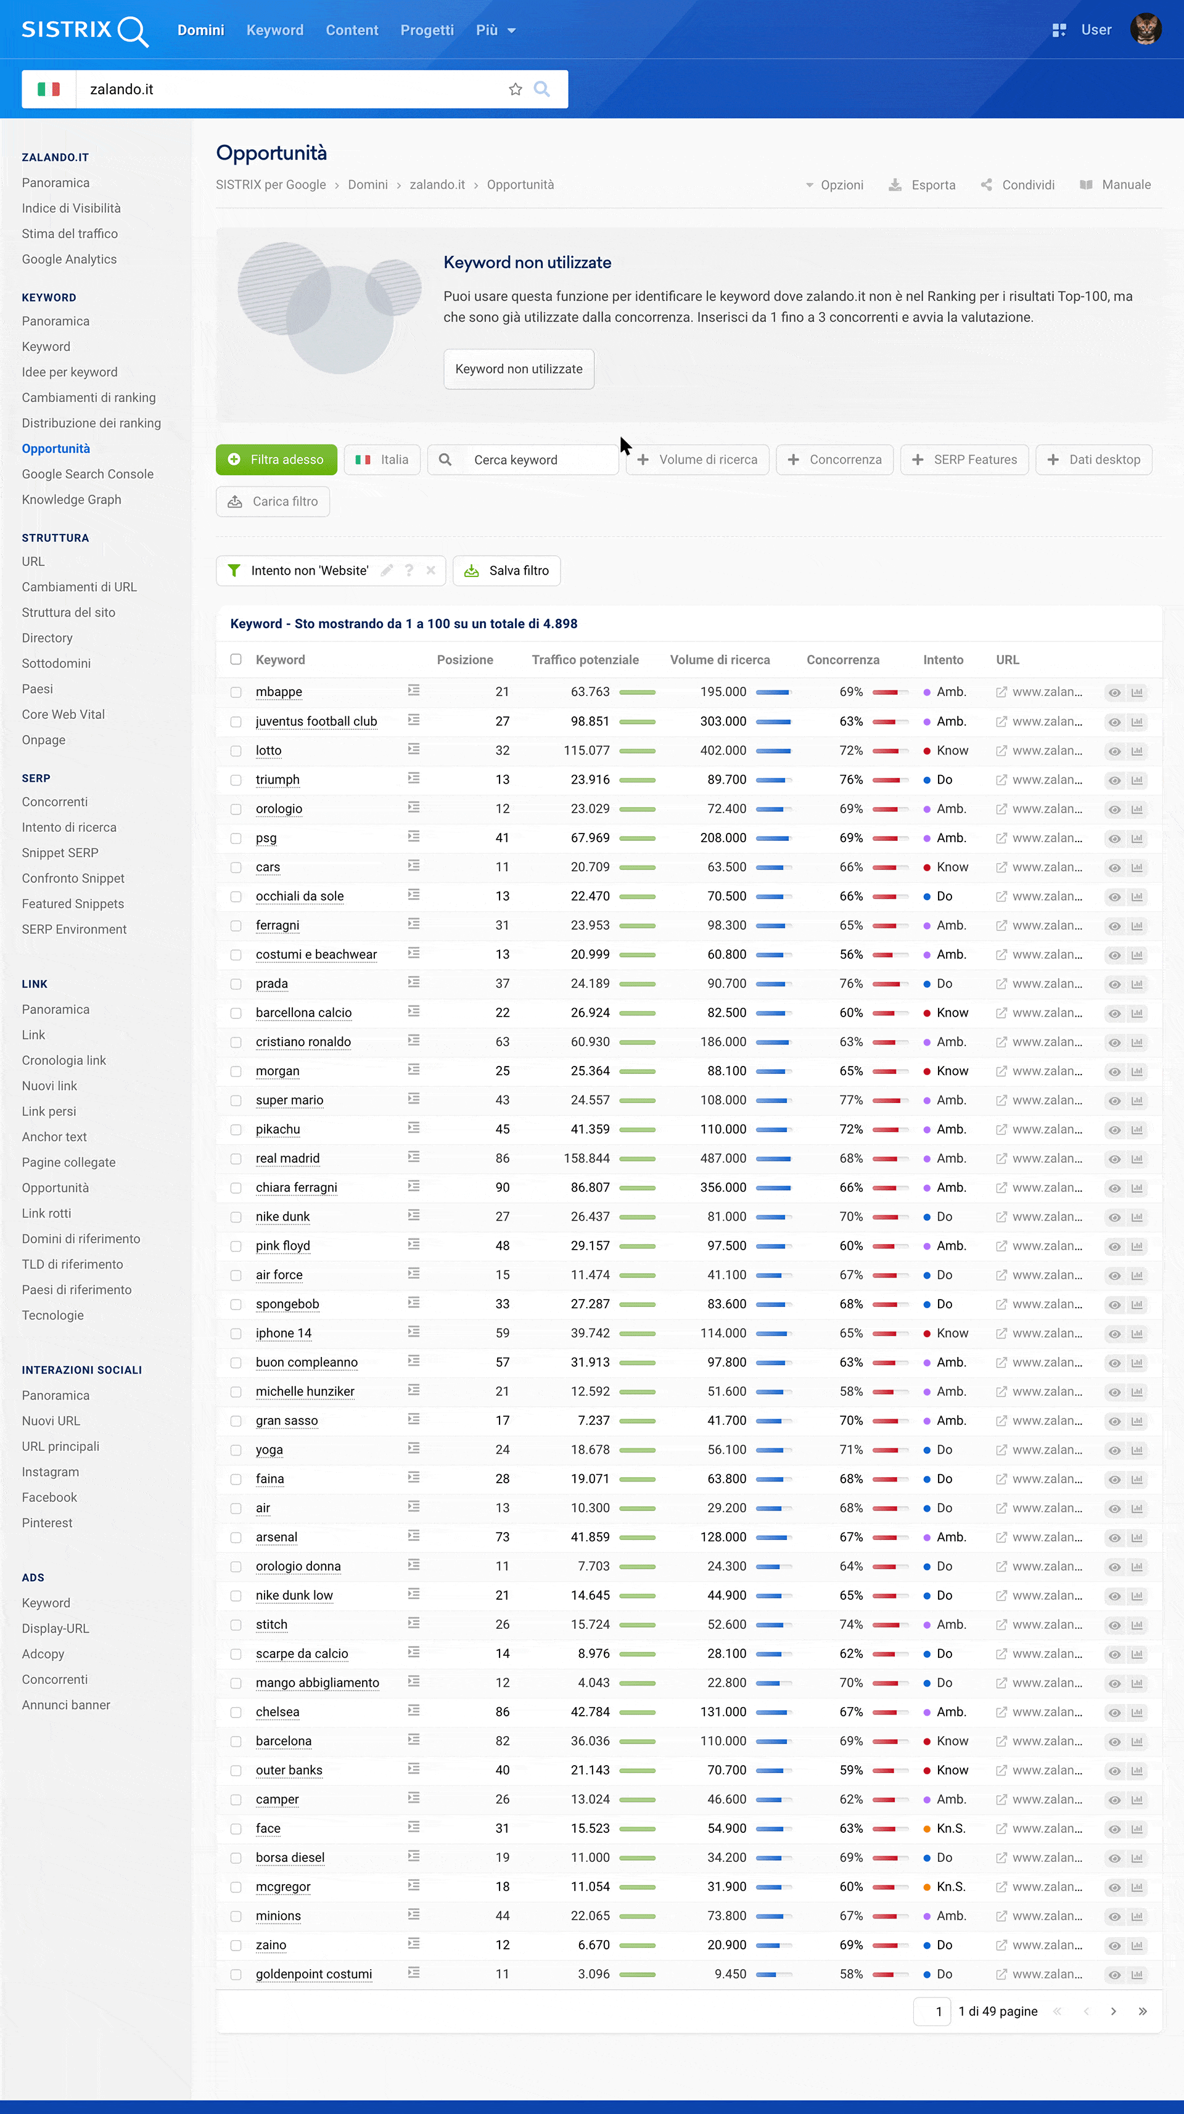This screenshot has width=1184, height=2114.
Task: Open SERP list icon for chelsea row
Action: coord(414,1710)
